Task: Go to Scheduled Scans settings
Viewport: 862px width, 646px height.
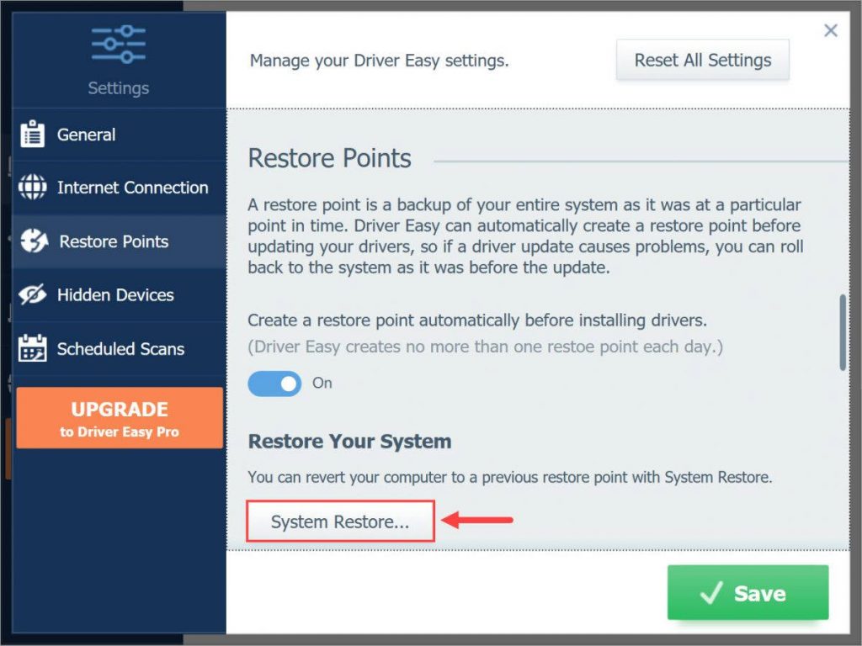Action: [x=119, y=349]
